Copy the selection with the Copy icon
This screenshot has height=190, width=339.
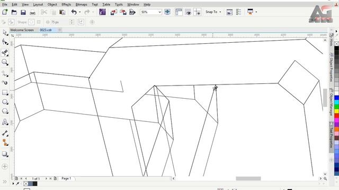pos(53,12)
